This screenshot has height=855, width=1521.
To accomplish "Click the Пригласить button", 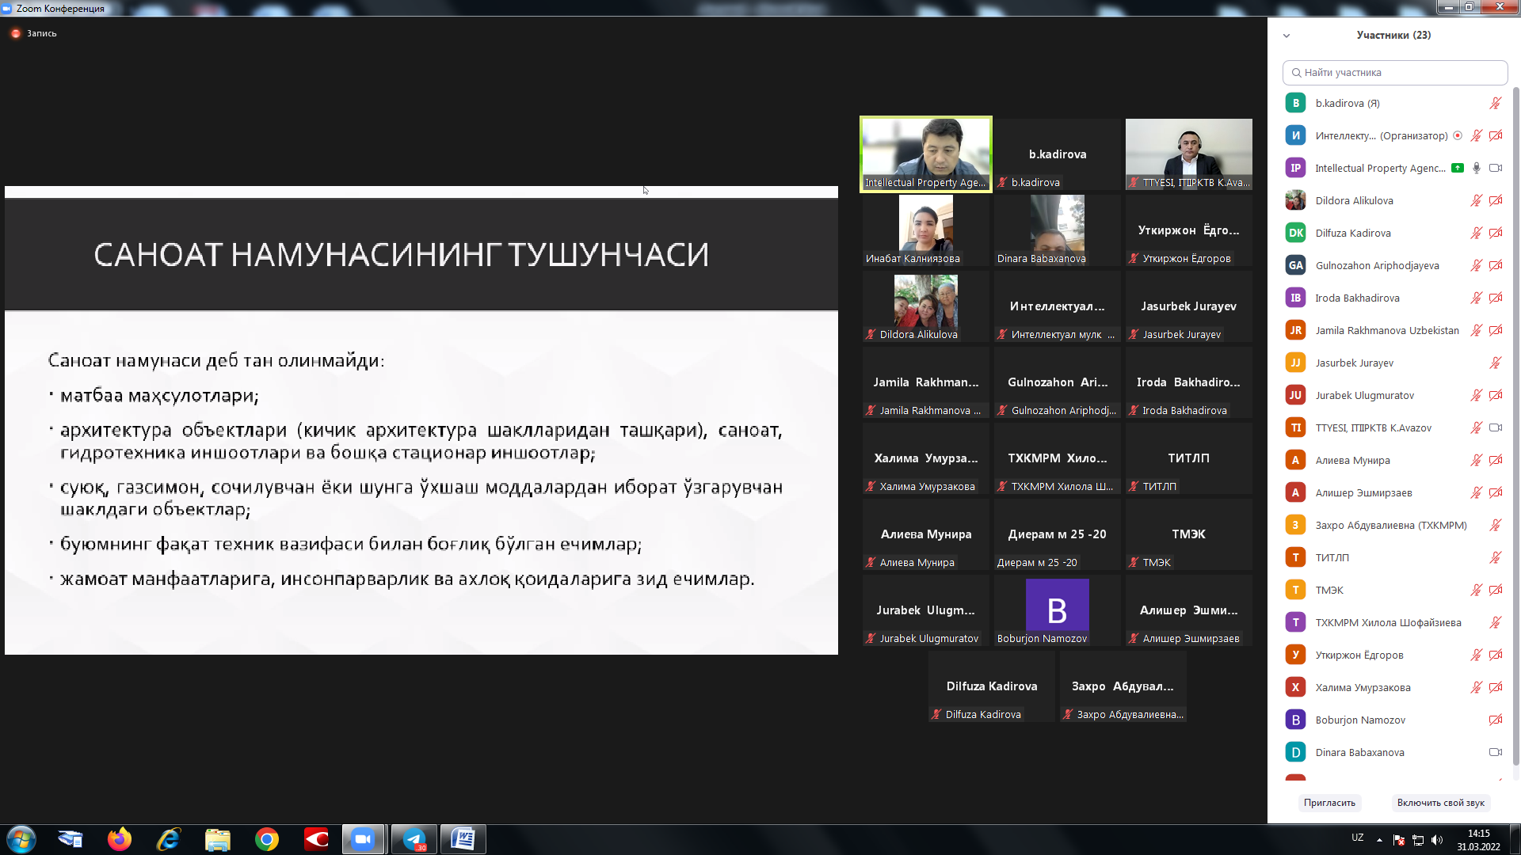I will (1329, 803).
